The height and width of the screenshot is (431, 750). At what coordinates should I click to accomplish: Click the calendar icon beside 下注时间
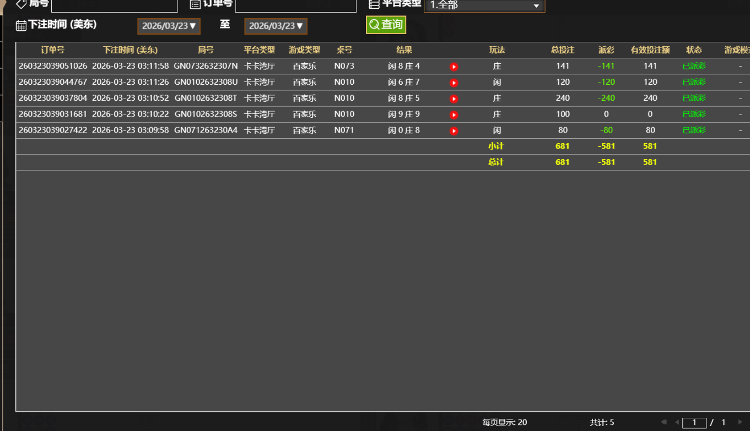pyautogui.click(x=21, y=25)
